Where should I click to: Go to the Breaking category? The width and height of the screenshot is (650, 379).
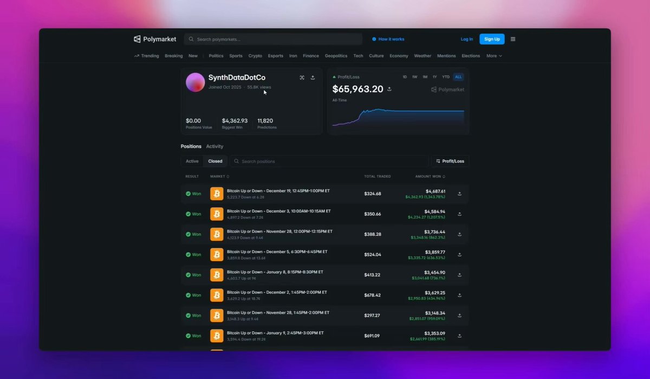[174, 56]
